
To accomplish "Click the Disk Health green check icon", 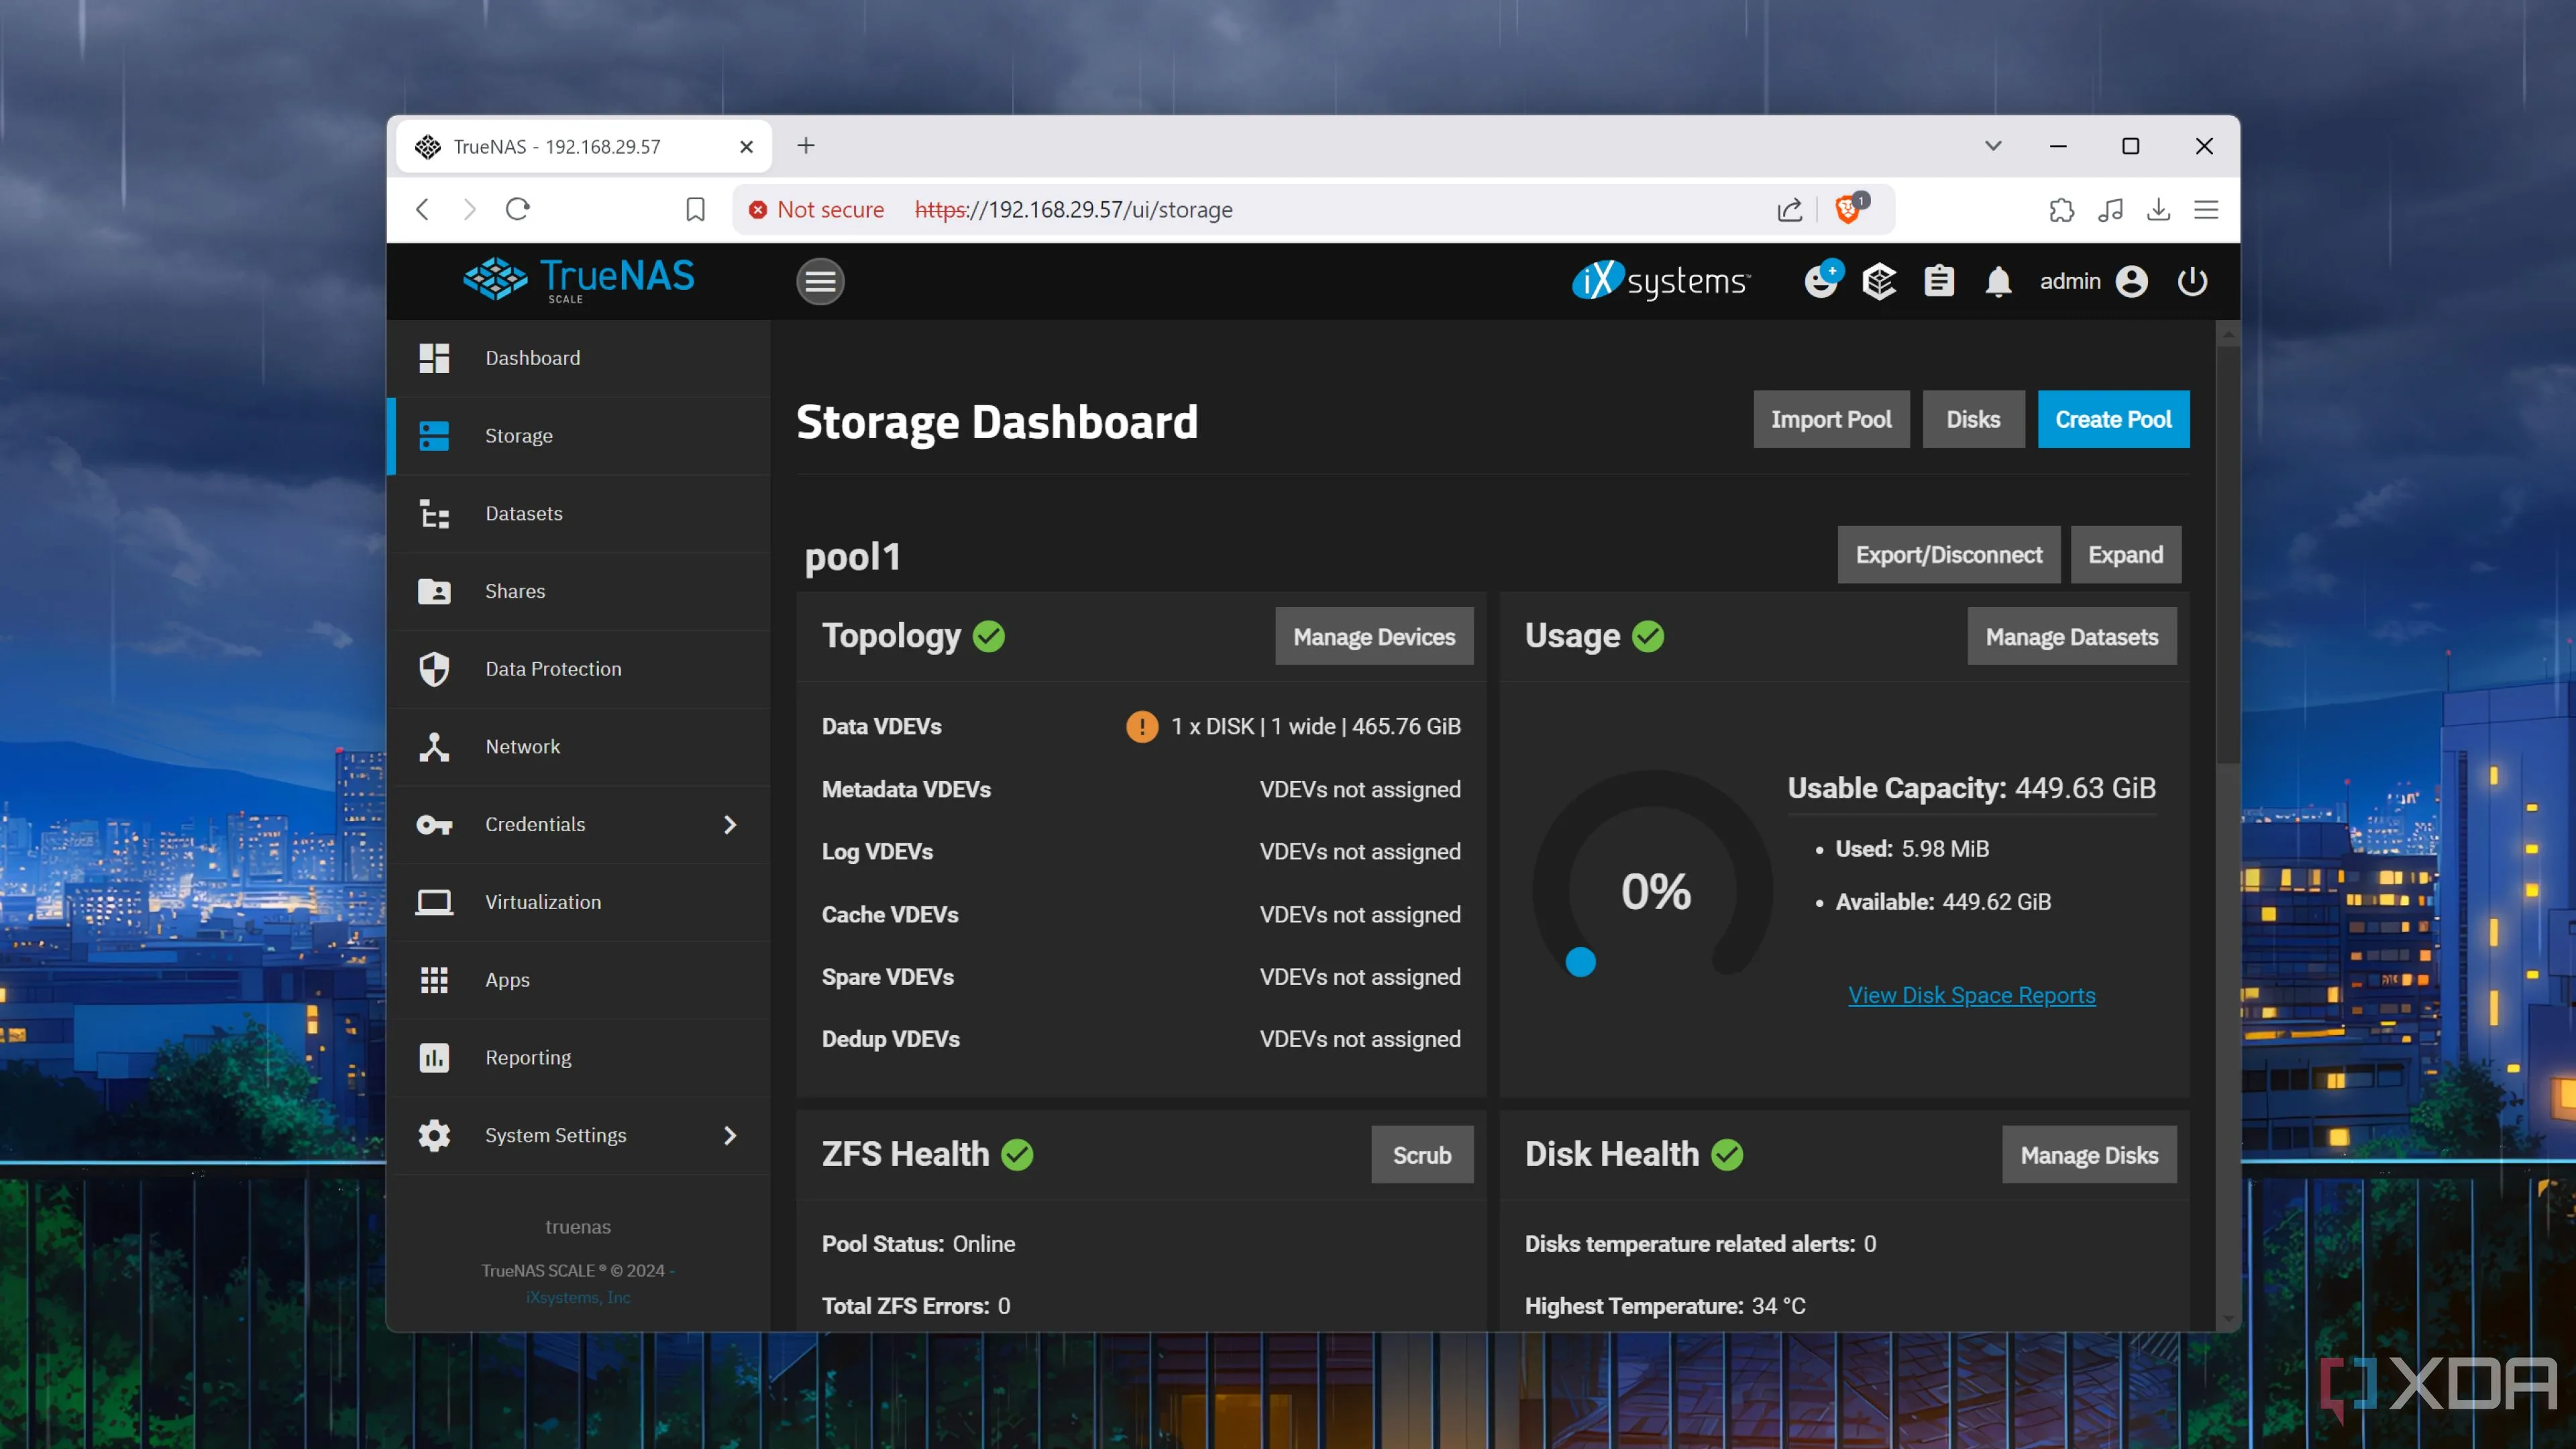I will click(x=1727, y=1155).
